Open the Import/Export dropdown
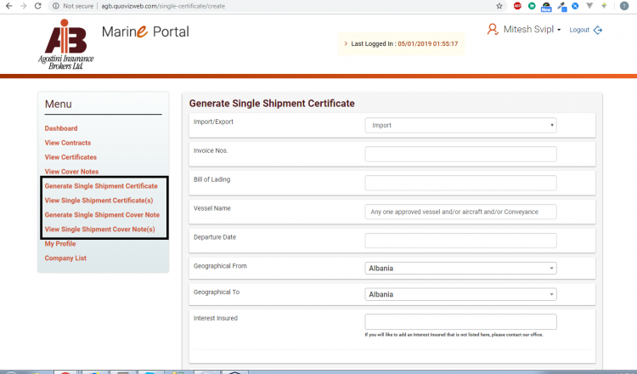Viewport: 637px width, 374px height. [460, 125]
